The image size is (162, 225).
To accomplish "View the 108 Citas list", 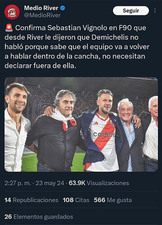I will [x=76, y=200].
